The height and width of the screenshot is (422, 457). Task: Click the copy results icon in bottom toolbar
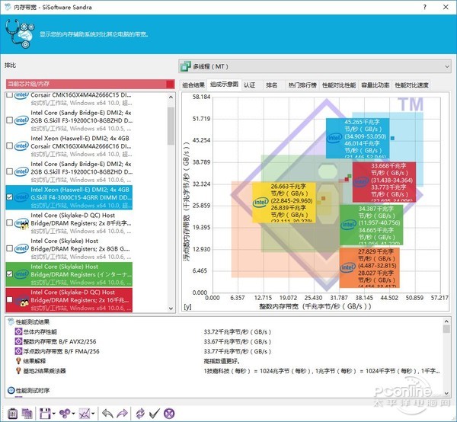(x=27, y=414)
